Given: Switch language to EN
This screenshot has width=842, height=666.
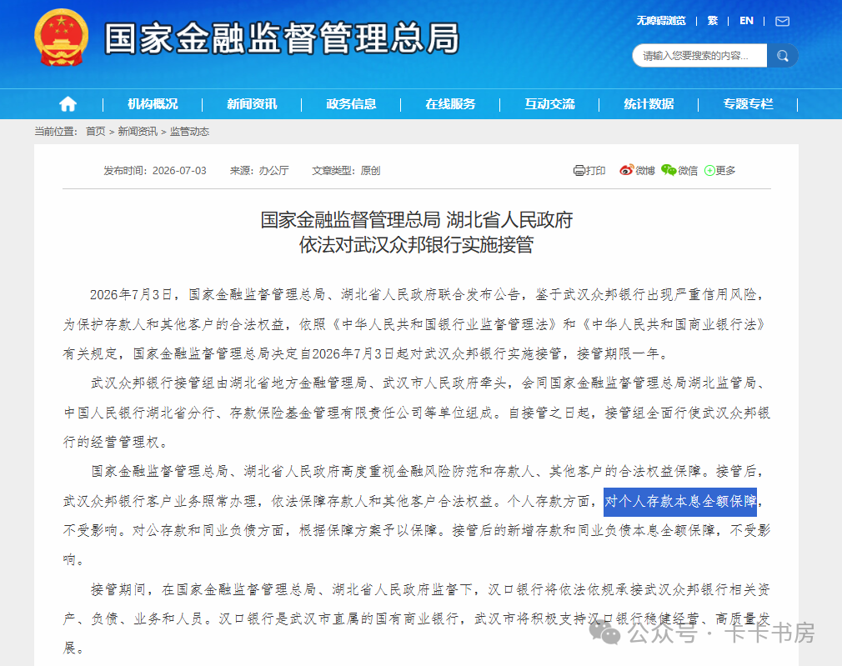Looking at the screenshot, I should click(x=746, y=21).
